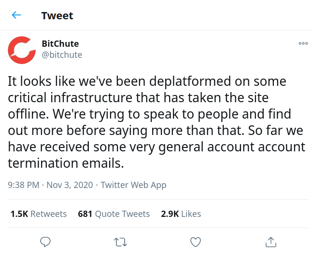Viewport: 312px width, 255px height.
Task: See who gave the 2.9K Likes
Action: pos(181,214)
